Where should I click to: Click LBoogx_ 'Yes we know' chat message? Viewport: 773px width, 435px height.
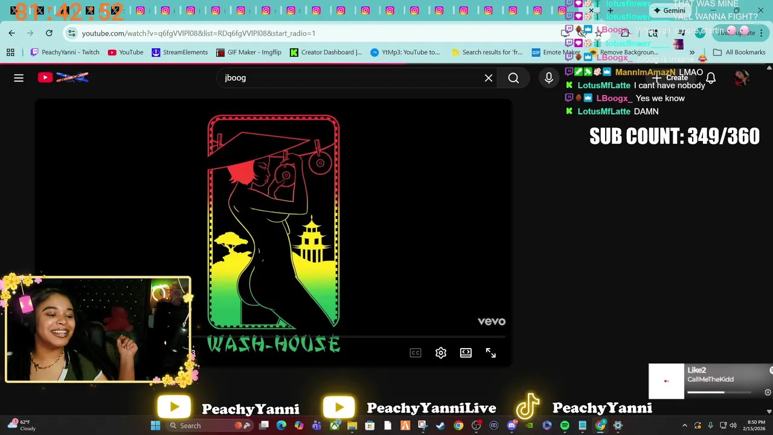(x=625, y=98)
